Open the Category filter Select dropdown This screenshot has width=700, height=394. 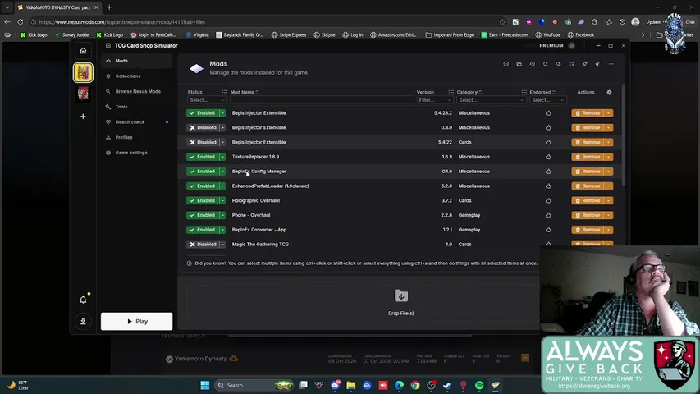point(491,100)
